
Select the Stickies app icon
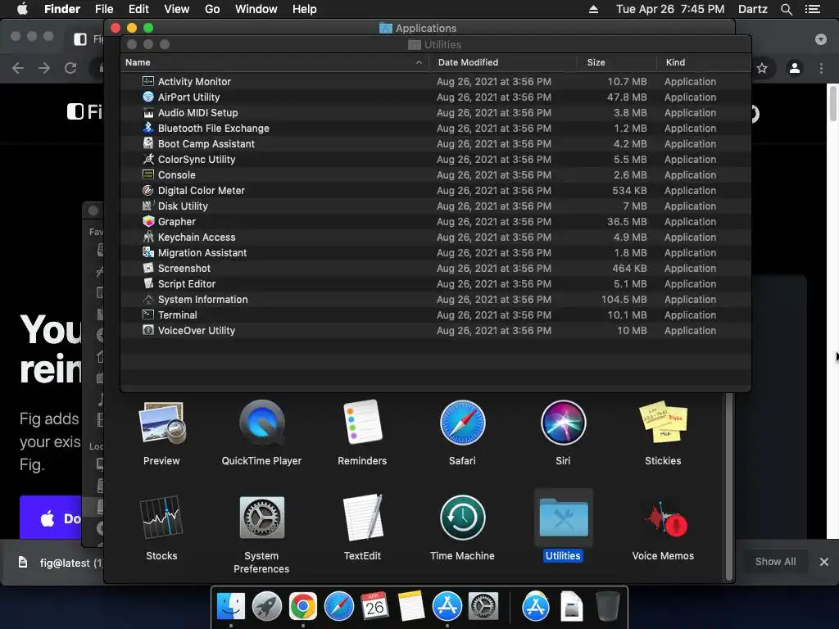[x=663, y=423]
